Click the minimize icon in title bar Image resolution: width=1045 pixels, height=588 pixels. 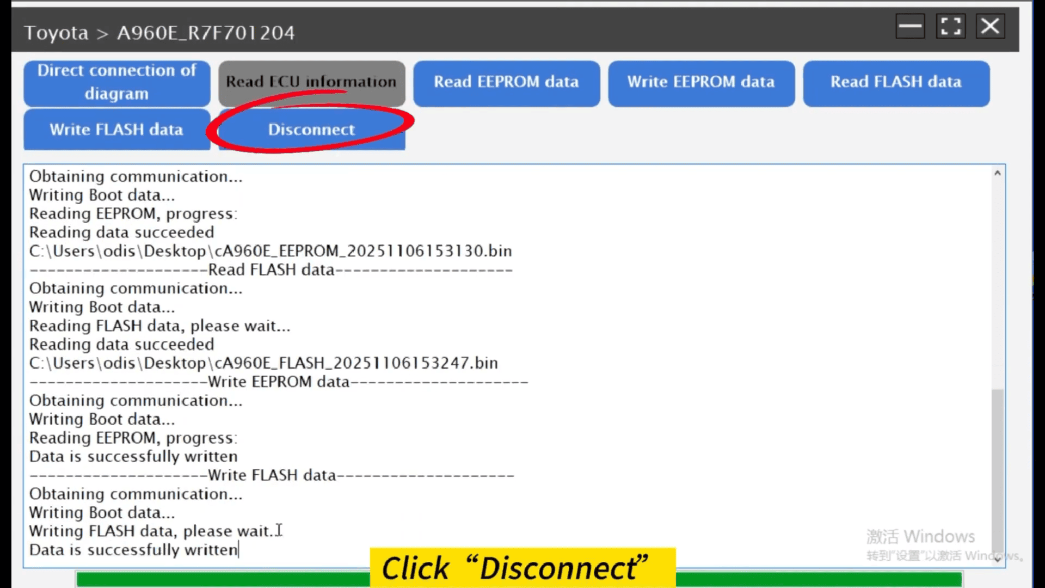click(x=910, y=26)
